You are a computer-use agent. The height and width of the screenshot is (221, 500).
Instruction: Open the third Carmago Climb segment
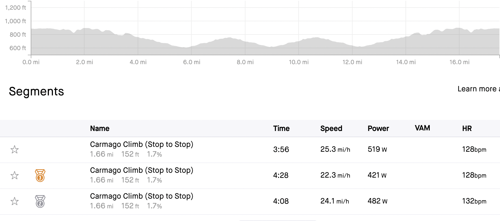click(141, 196)
